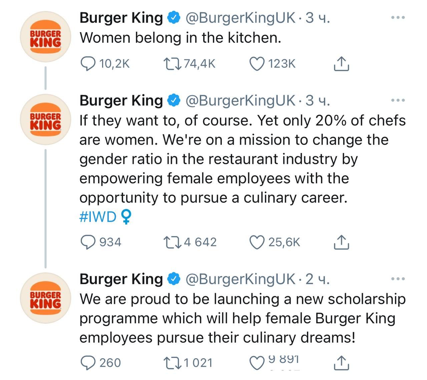The height and width of the screenshot is (380, 427).
Task: Share the scholarship programme tweet
Action: (x=341, y=363)
